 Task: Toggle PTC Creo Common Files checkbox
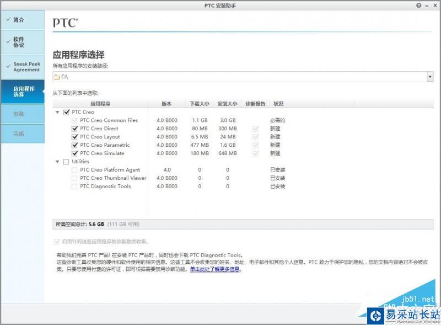click(74, 120)
